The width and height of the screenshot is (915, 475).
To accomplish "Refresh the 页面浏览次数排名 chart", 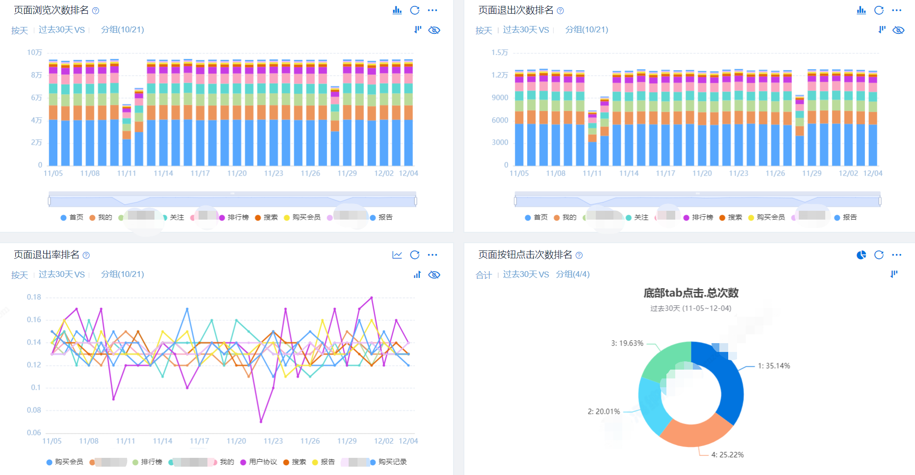I will click(x=415, y=10).
